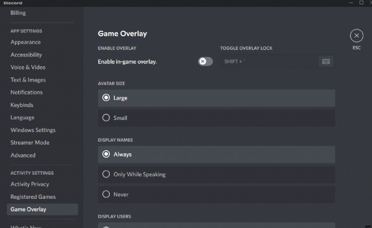Toggle the Enable in-game overlay switch
372x228 pixels.
205,62
